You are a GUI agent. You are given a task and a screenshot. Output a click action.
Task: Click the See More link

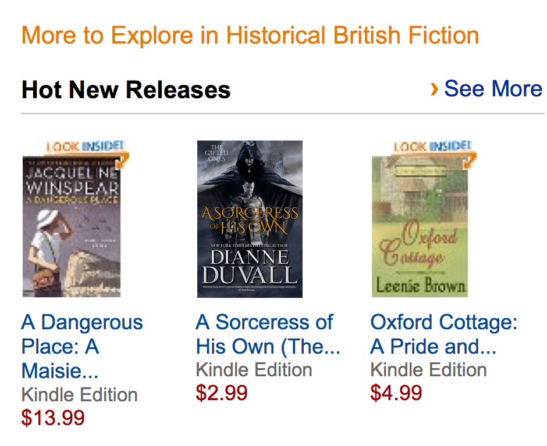(493, 89)
